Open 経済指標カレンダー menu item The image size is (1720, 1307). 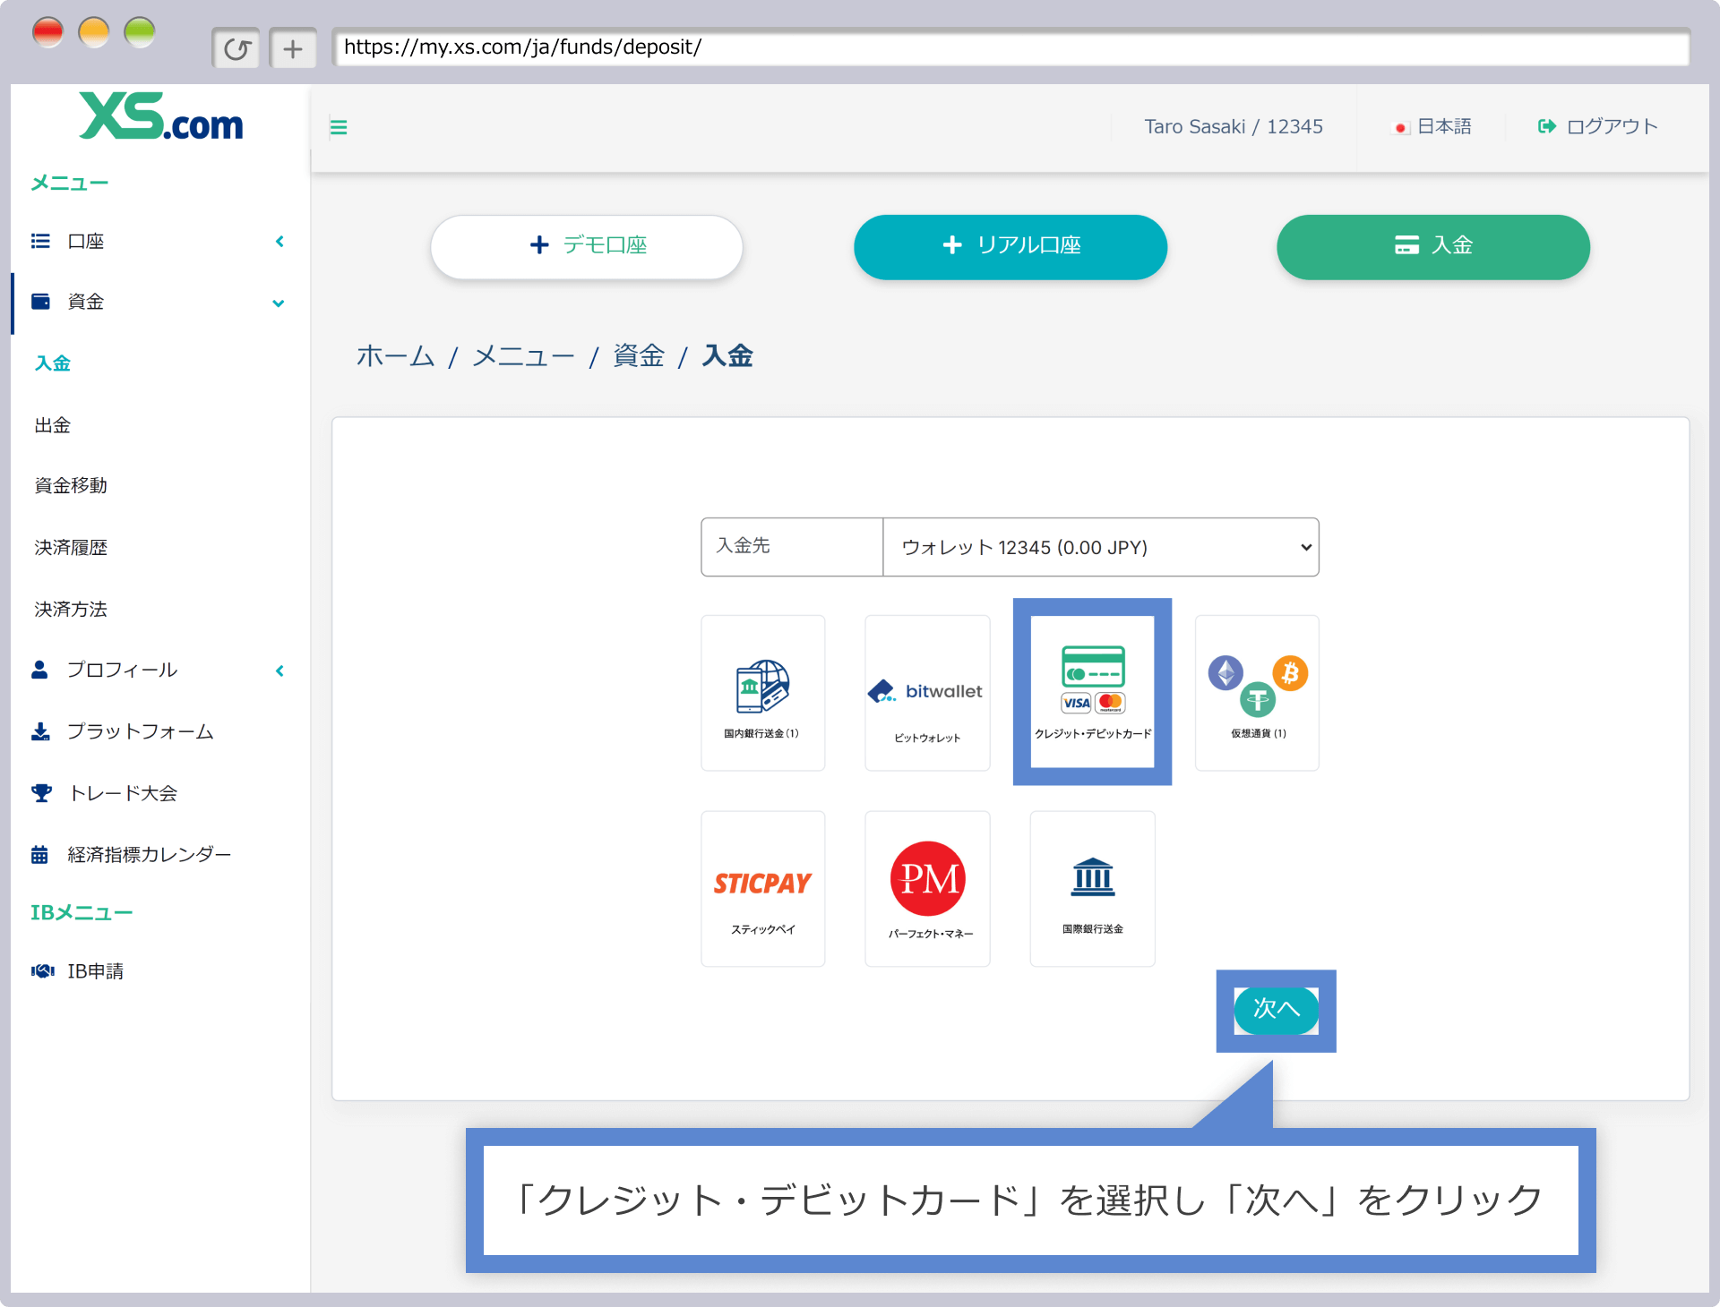pos(150,855)
